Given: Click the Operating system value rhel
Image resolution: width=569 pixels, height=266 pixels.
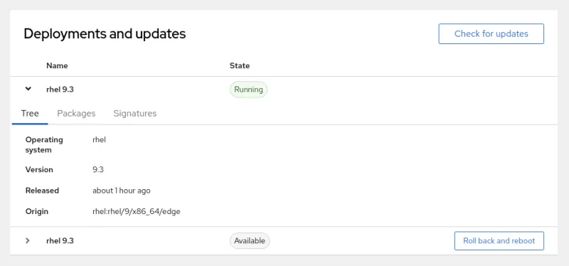Looking at the screenshot, I should click(x=99, y=139).
